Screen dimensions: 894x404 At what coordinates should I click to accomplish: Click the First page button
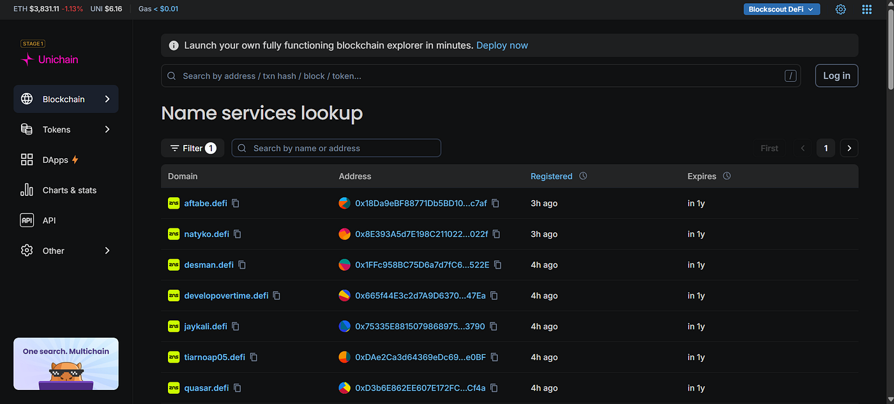tap(769, 148)
